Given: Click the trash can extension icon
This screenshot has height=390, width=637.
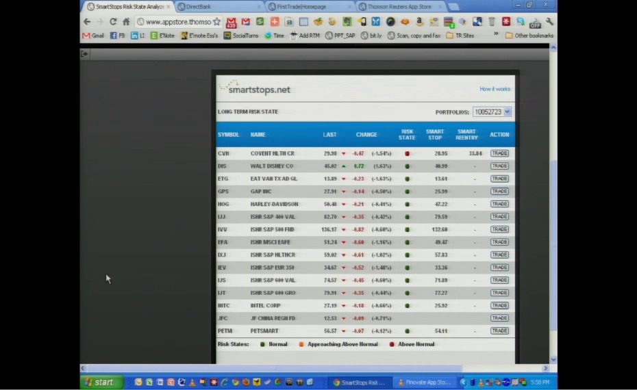Looking at the screenshot, I should pyautogui.click(x=492, y=21).
